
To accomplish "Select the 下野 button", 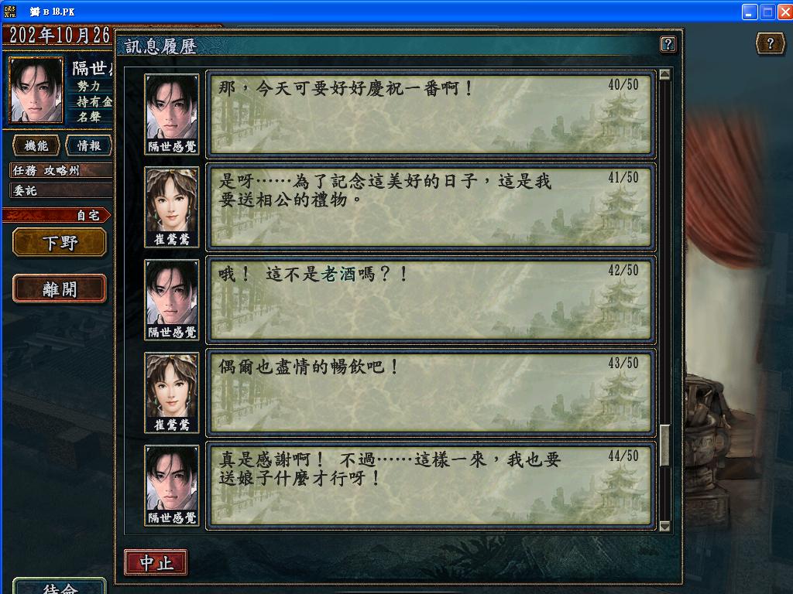I will pyautogui.click(x=60, y=242).
